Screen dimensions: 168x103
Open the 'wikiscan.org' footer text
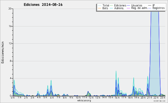84,100
